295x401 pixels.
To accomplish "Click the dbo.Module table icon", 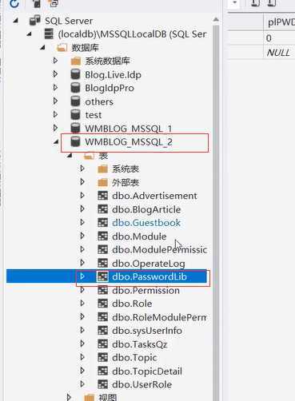I will [102, 236].
